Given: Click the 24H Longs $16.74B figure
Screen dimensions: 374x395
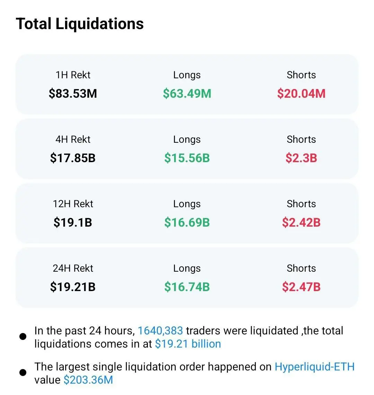Looking at the screenshot, I should coord(187,287).
